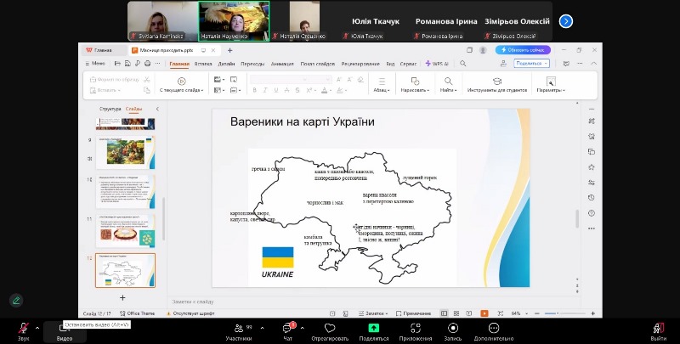Mute microphone with the Звук button
Viewport: 680px width, 344px height.
click(x=23, y=329)
